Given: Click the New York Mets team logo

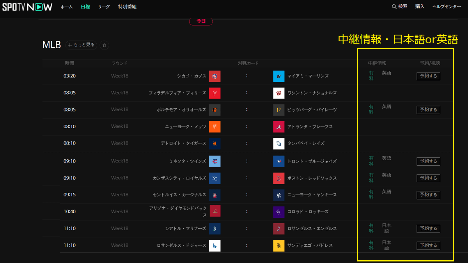Looking at the screenshot, I should coord(214,127).
